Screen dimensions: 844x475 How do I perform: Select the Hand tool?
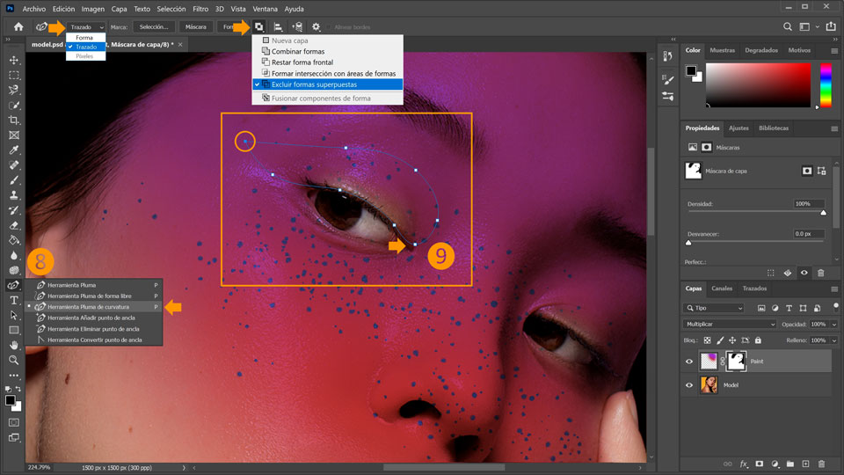pyautogui.click(x=14, y=345)
